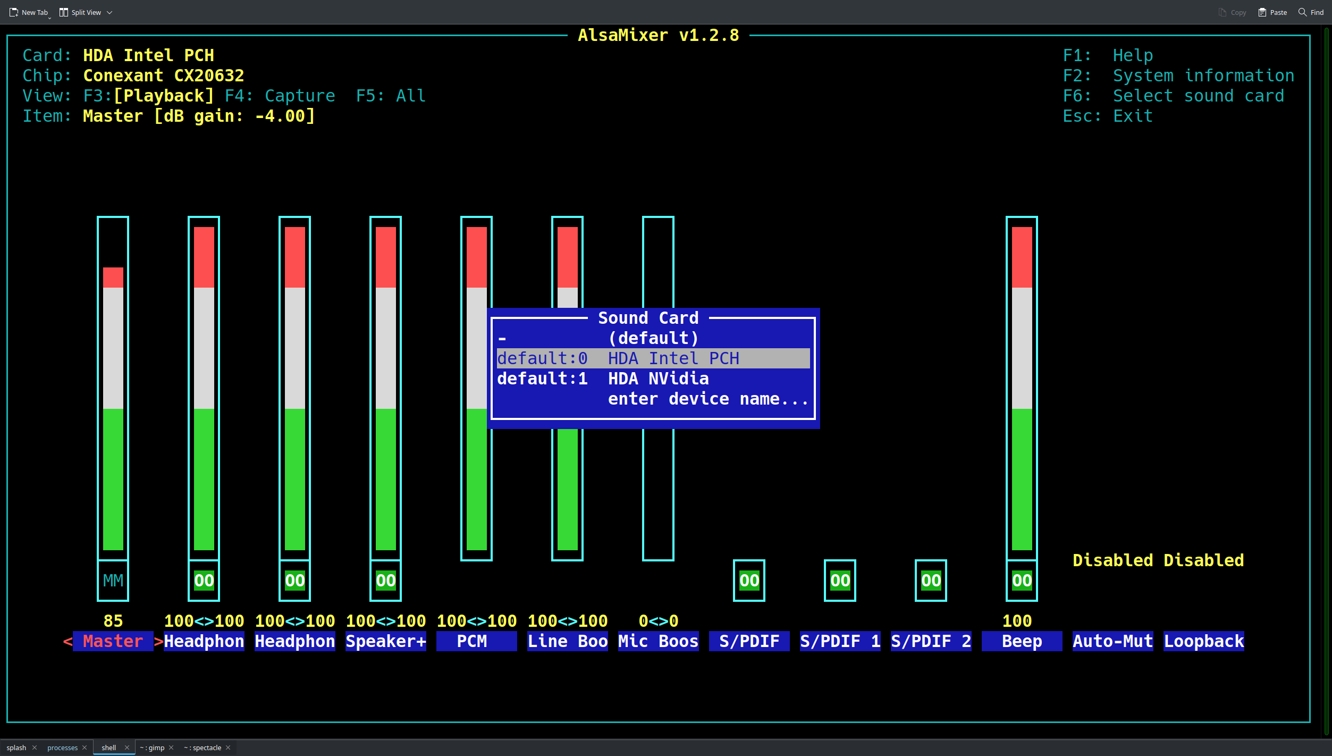Click the Master volume slider bar
The height and width of the screenshot is (756, 1332).
[x=113, y=388]
